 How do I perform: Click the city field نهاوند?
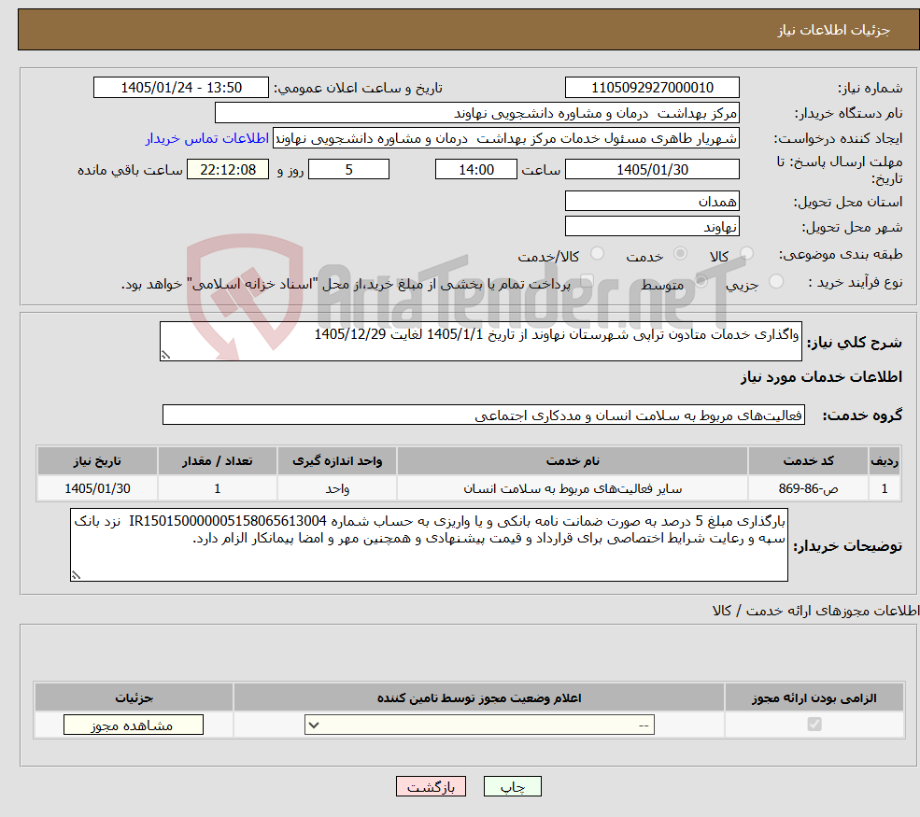tap(652, 226)
